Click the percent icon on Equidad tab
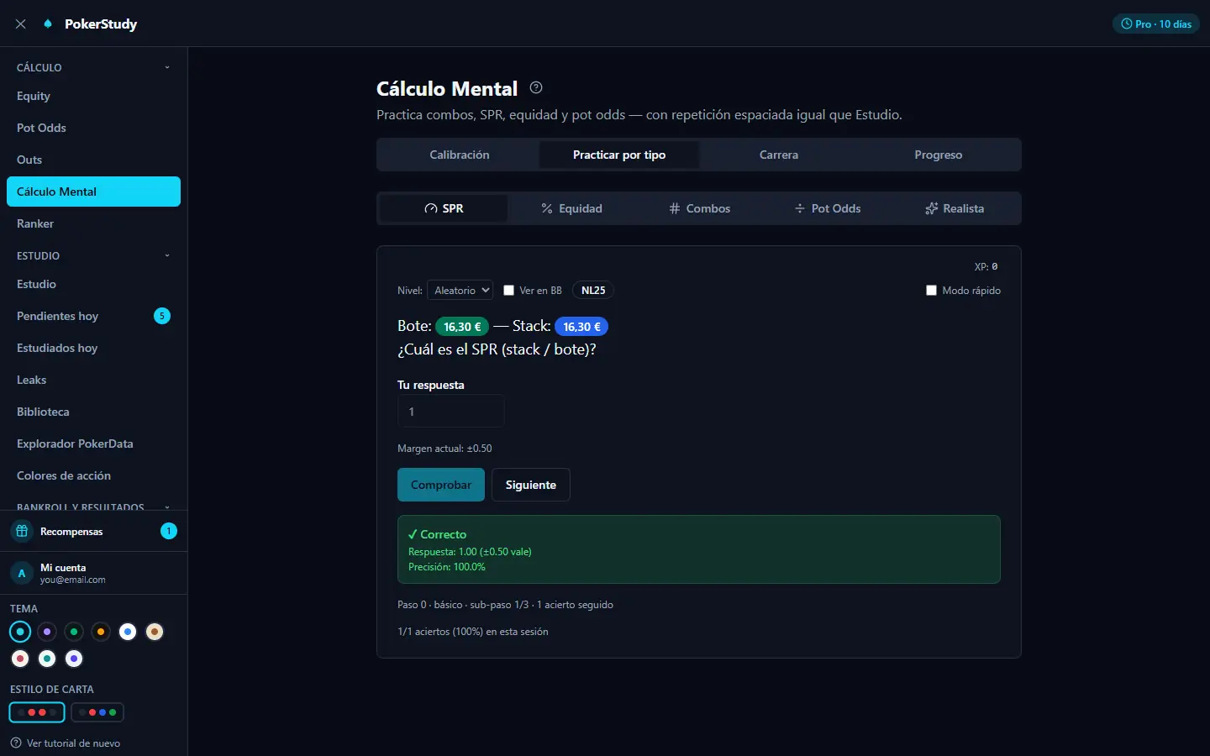The width and height of the screenshot is (1210, 756). coord(547,208)
